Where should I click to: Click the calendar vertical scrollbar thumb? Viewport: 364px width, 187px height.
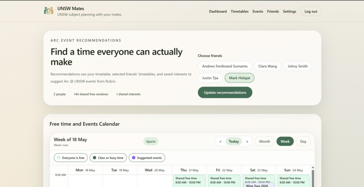point(313,178)
